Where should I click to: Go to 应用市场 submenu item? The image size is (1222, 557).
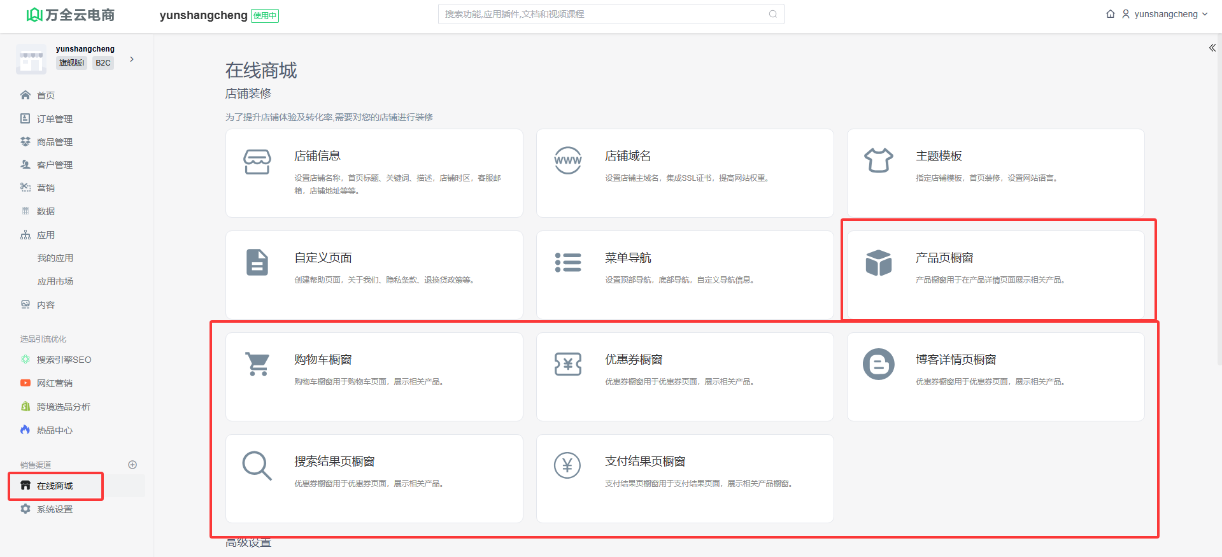click(55, 281)
